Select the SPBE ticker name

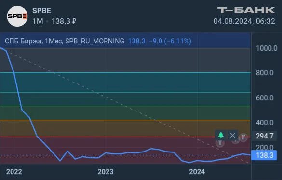(42, 11)
